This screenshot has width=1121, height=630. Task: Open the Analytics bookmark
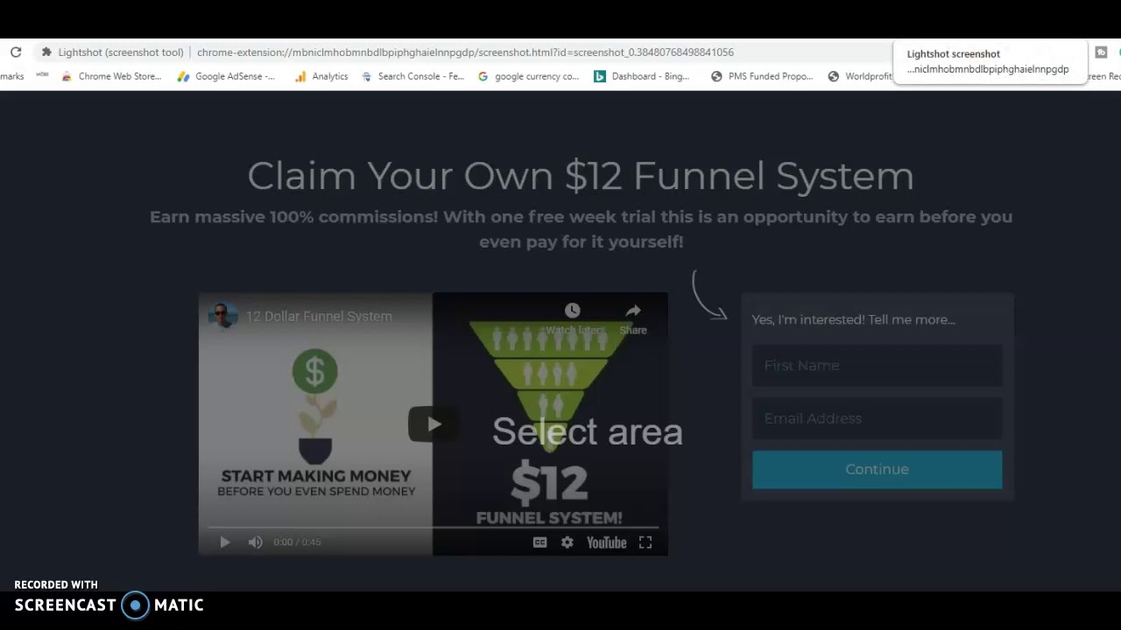[321, 76]
